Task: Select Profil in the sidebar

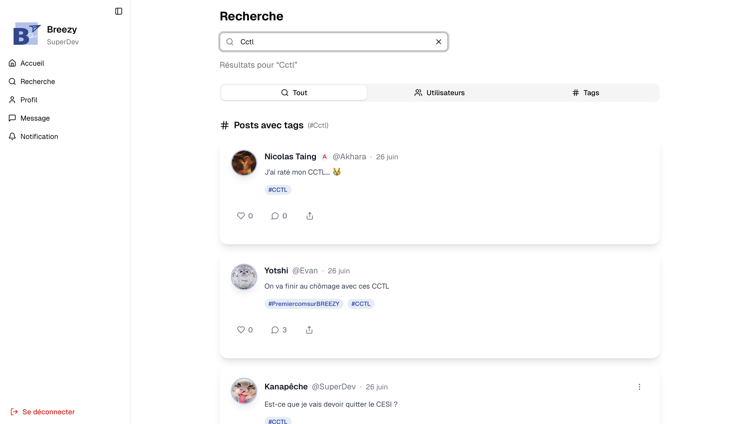Action: [29, 100]
